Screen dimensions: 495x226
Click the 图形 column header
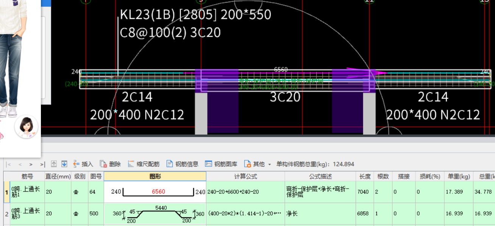tap(155, 176)
